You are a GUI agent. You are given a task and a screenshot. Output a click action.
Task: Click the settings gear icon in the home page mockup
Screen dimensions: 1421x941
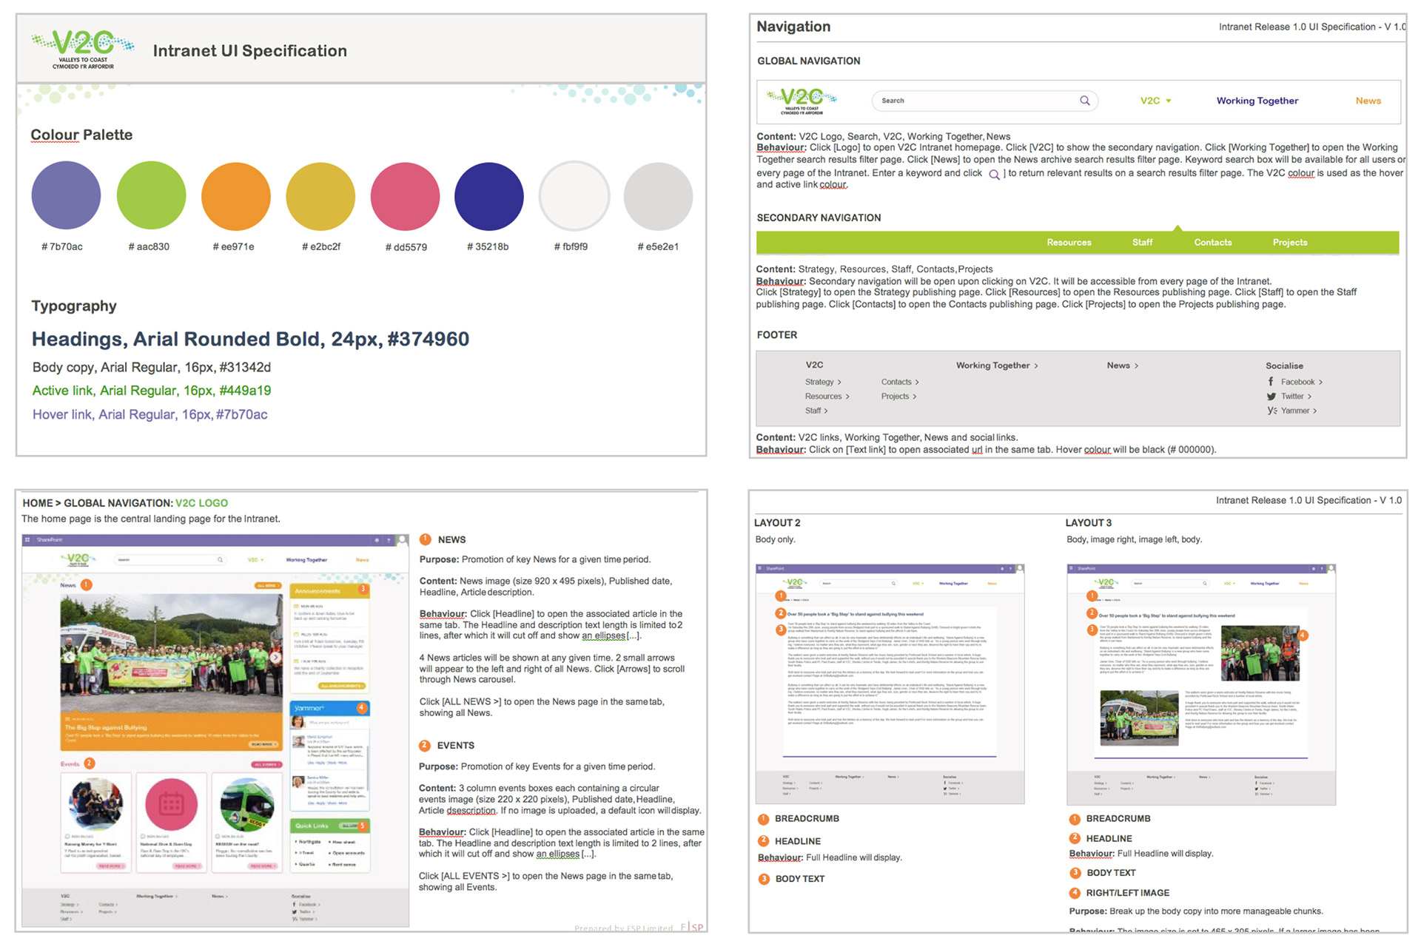[377, 540]
